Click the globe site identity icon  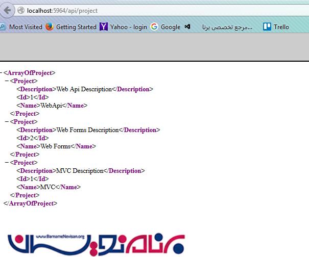[21, 10]
